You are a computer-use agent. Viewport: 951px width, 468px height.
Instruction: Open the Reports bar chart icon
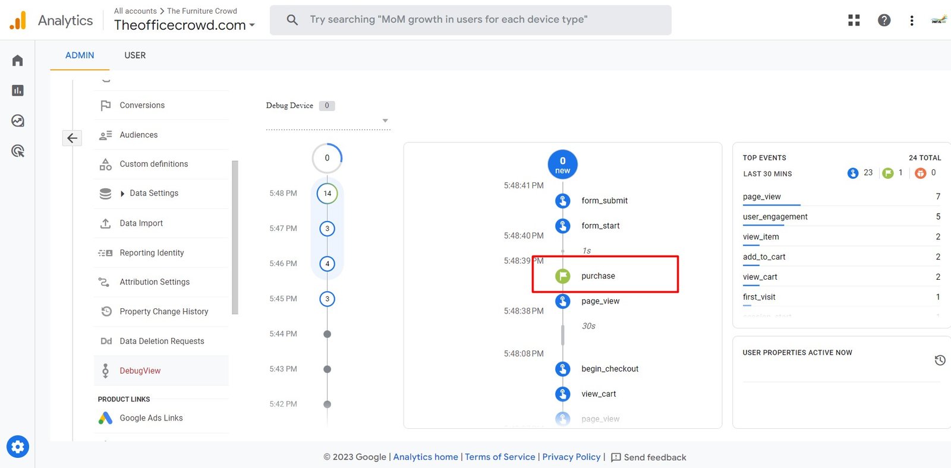coord(18,90)
